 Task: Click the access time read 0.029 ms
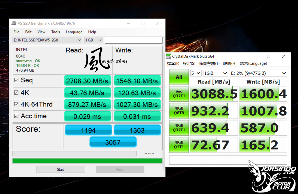87,116
